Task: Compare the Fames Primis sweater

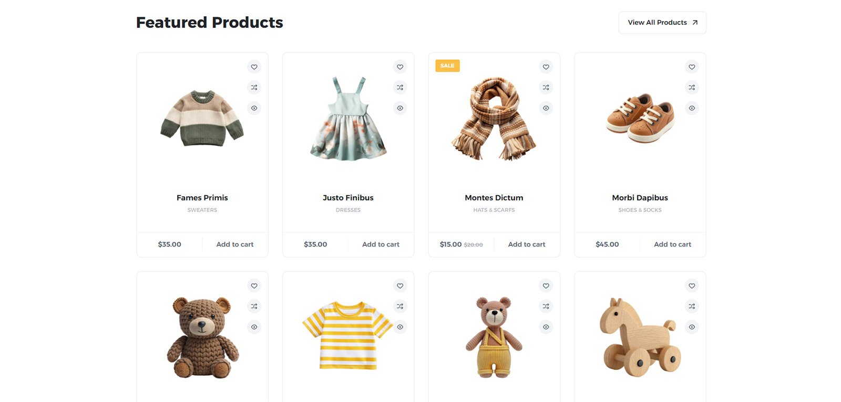Action: click(x=254, y=88)
